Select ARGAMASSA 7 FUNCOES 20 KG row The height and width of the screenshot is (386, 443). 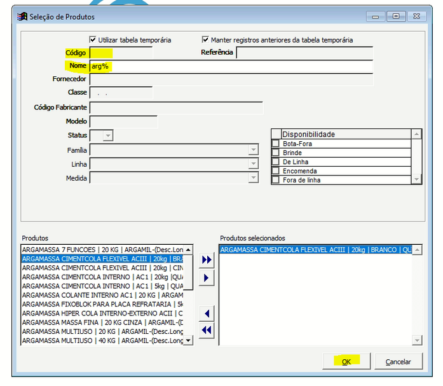pos(102,250)
